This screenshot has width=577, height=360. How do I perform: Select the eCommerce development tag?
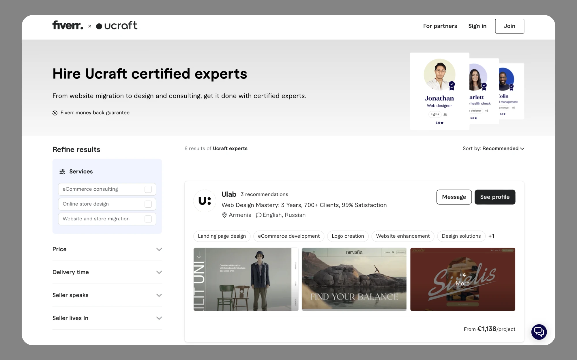coord(289,236)
